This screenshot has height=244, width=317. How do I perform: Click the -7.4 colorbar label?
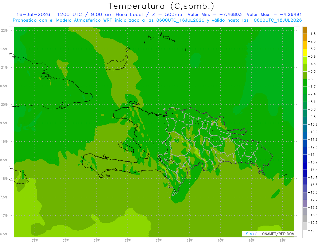pyautogui.click(x=312, y=94)
